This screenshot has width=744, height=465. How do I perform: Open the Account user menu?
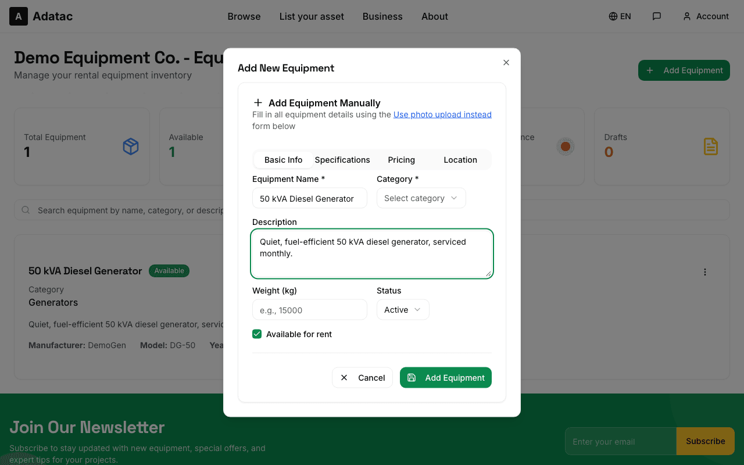pos(706,16)
